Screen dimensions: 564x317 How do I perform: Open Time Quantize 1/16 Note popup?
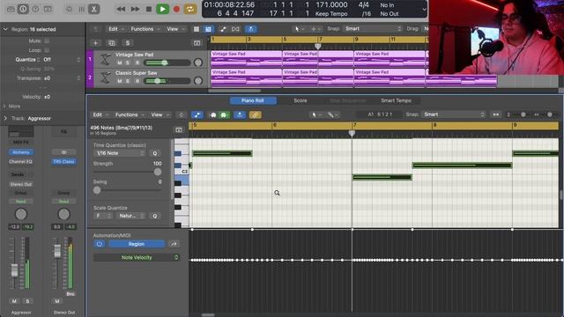(120, 153)
